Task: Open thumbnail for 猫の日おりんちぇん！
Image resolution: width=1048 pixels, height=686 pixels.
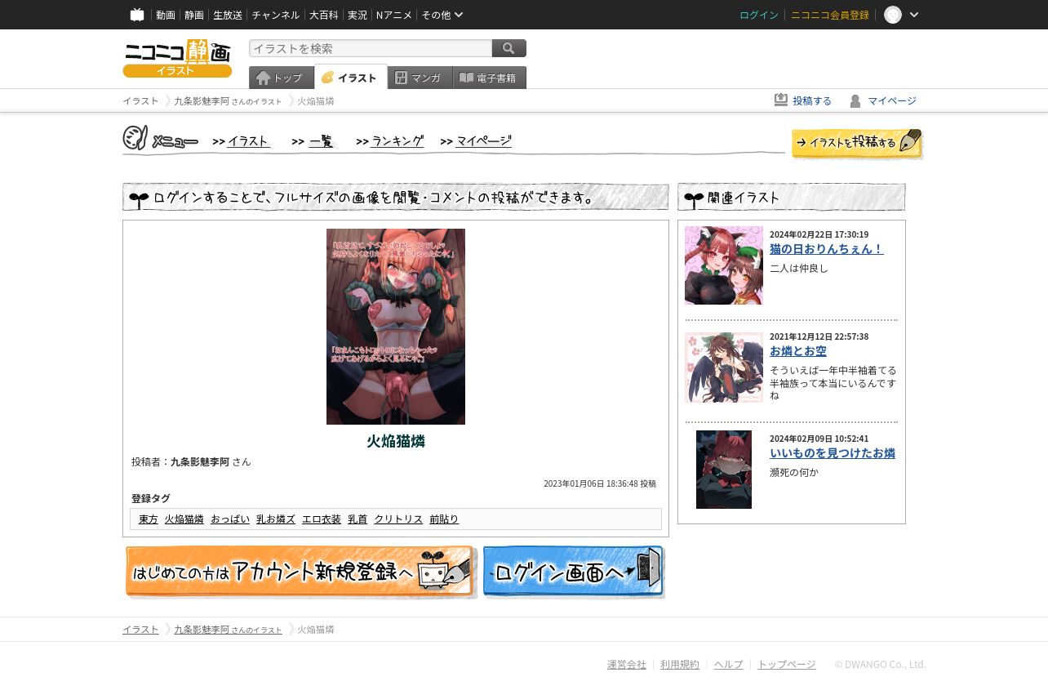Action: pyautogui.click(x=724, y=265)
